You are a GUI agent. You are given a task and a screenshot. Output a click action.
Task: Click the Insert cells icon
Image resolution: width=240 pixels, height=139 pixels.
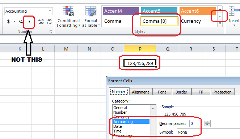[x=234, y=16]
